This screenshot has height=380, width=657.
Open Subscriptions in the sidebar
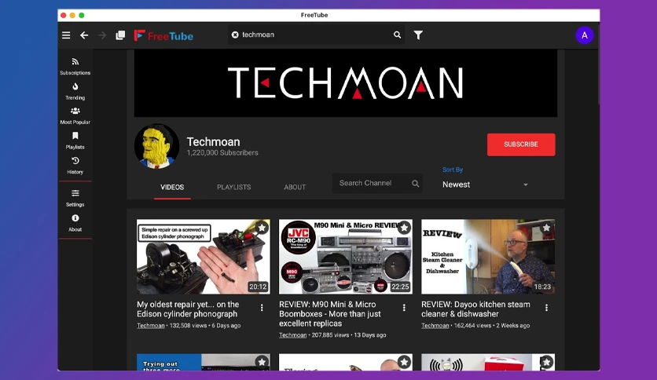75,67
